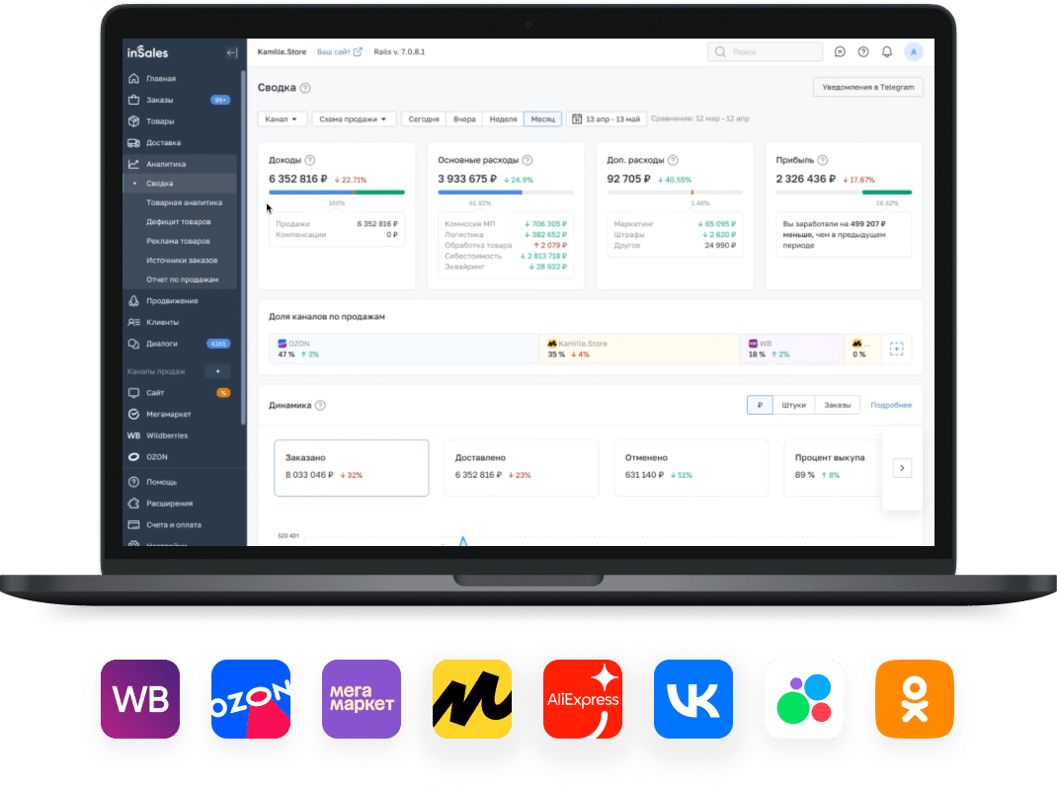This screenshot has width=1057, height=786.
Task: Open the chat messages icon in header
Action: click(840, 52)
